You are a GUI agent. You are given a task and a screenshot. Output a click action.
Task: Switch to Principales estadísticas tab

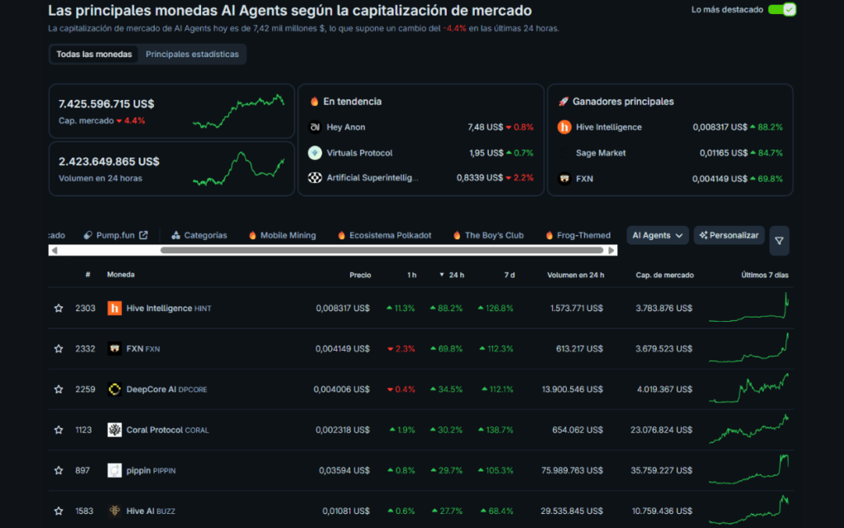pyautogui.click(x=192, y=54)
